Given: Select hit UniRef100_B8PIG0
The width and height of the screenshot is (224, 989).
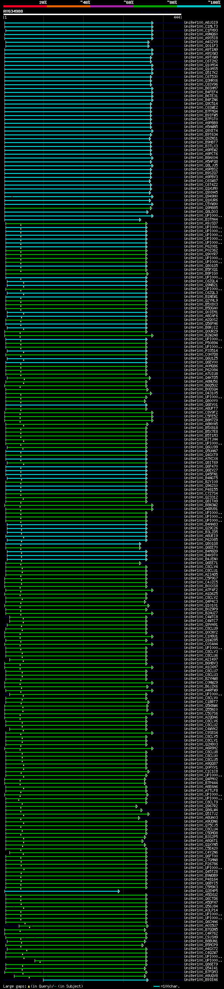Looking at the screenshot, I should click(x=201, y=273).
